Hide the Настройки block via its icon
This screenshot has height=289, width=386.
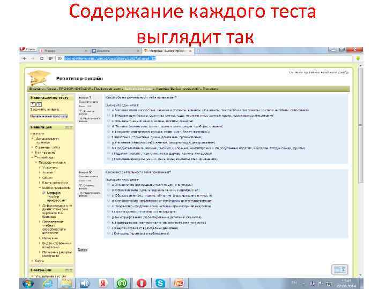(66, 270)
